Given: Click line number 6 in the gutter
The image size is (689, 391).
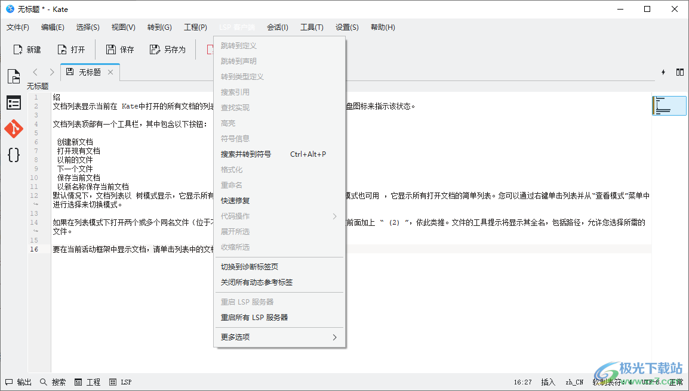Looking at the screenshot, I should point(36,142).
